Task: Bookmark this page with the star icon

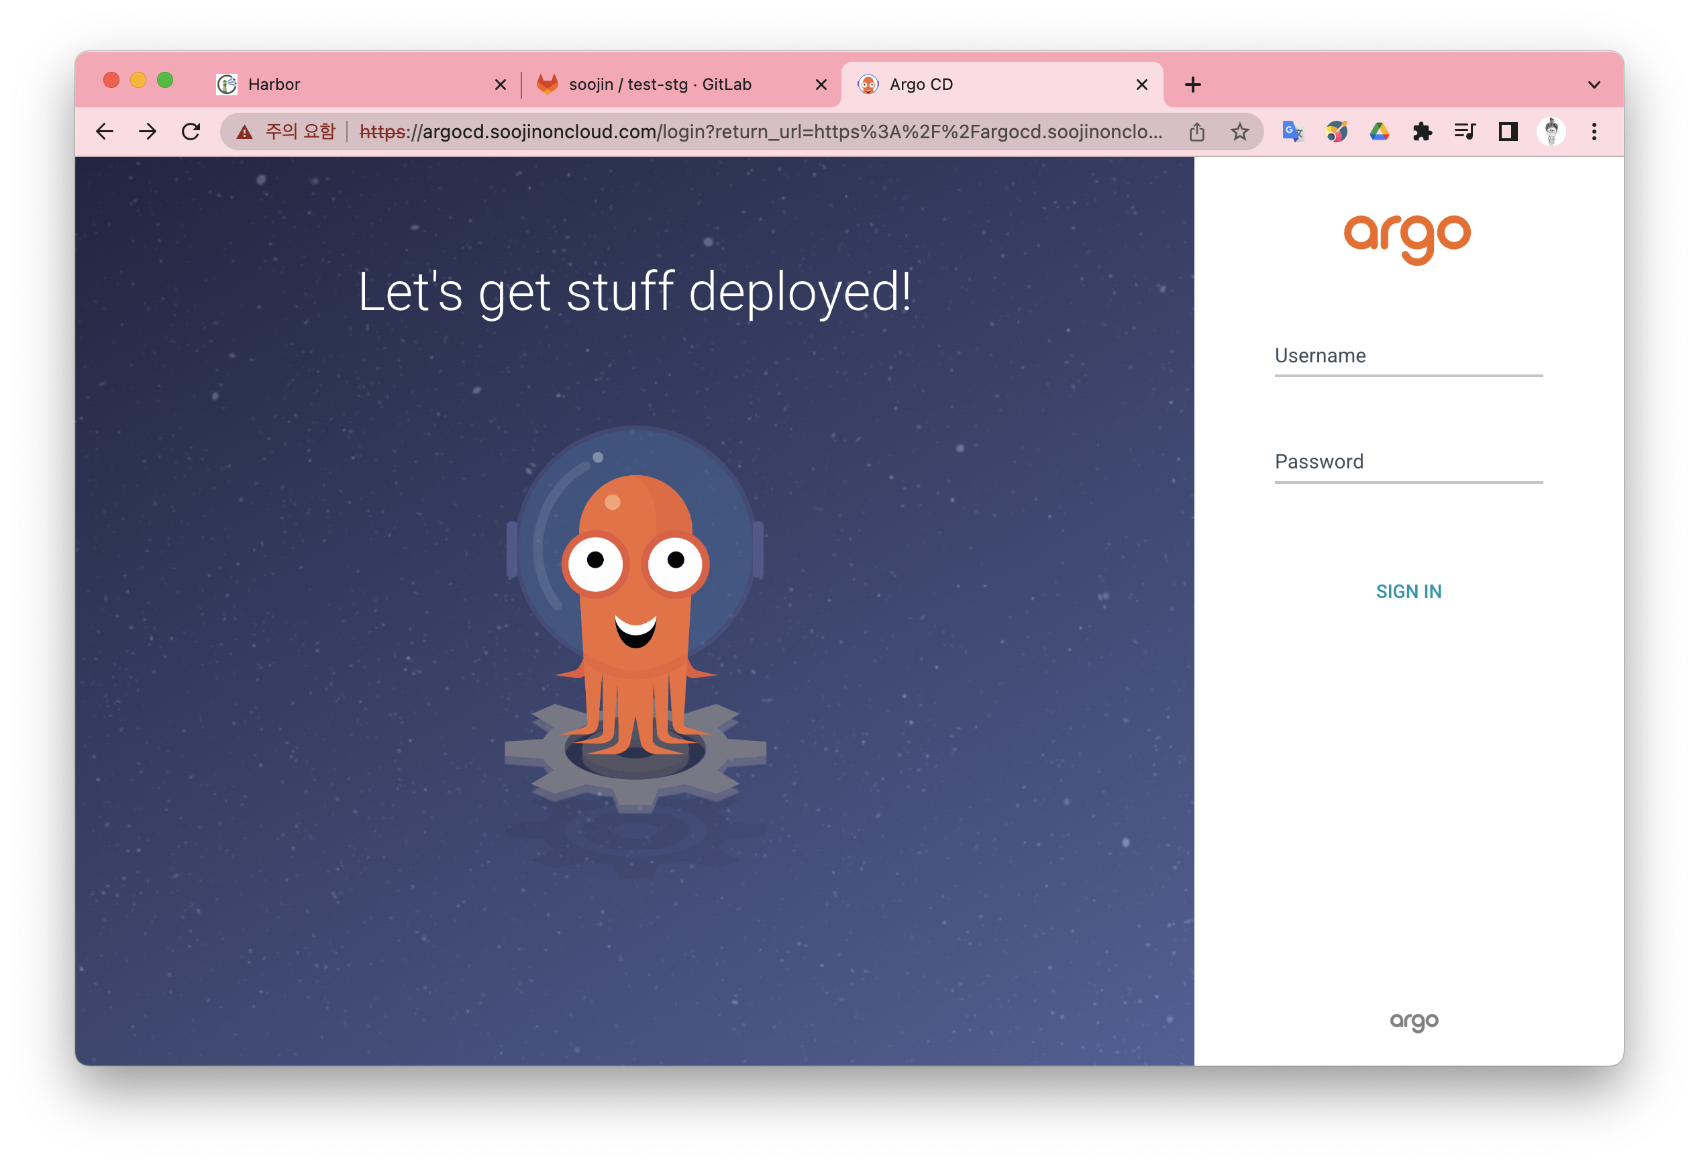Action: (1239, 132)
